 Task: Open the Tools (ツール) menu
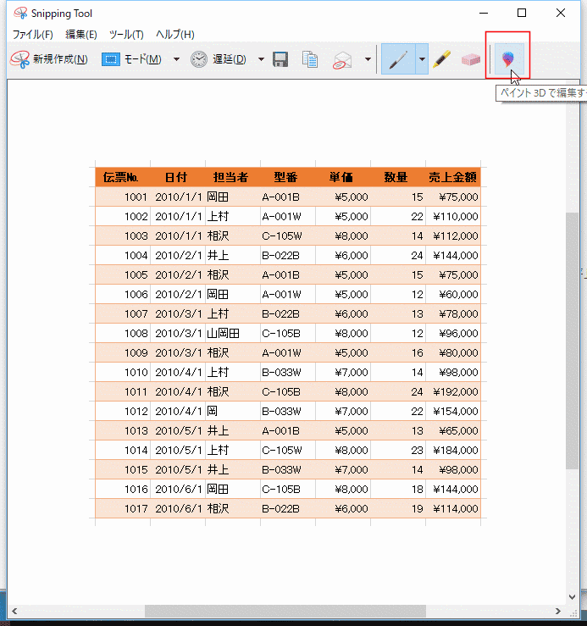[x=126, y=35]
